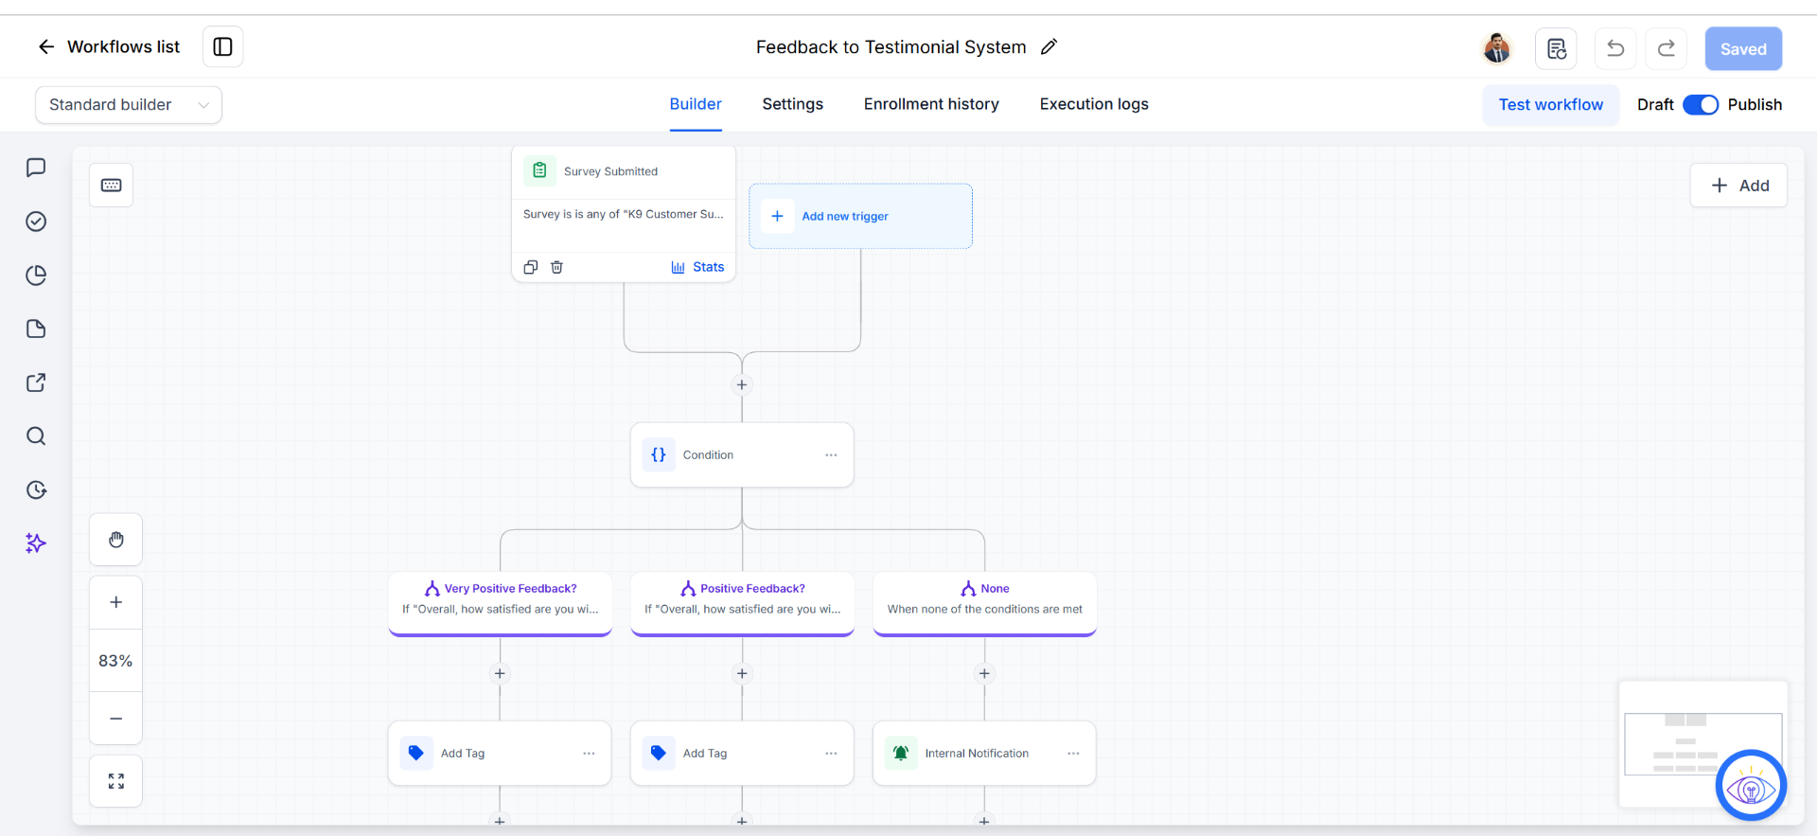Screen dimensions: 1817x836
Task: Open AI sparkle assistant sidebar icon
Action: tap(36, 543)
